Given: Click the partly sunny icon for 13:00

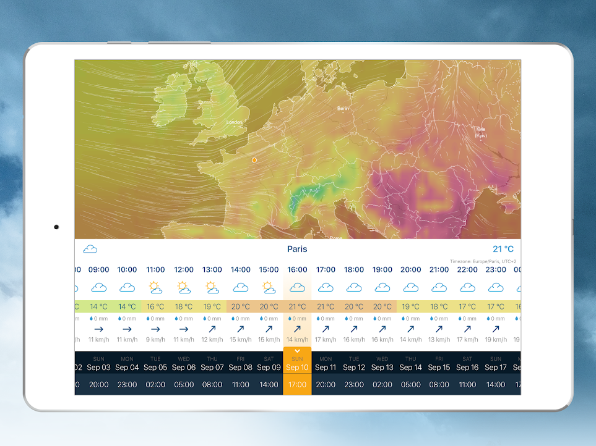Looking at the screenshot, I should tap(212, 287).
